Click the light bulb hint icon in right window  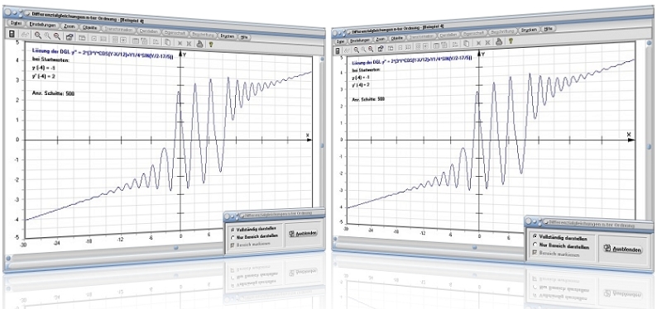pyautogui.click(x=511, y=41)
